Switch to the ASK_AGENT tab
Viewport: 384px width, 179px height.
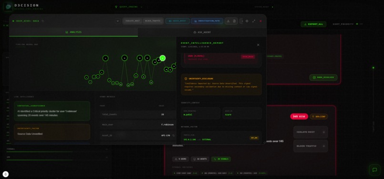[202, 32]
